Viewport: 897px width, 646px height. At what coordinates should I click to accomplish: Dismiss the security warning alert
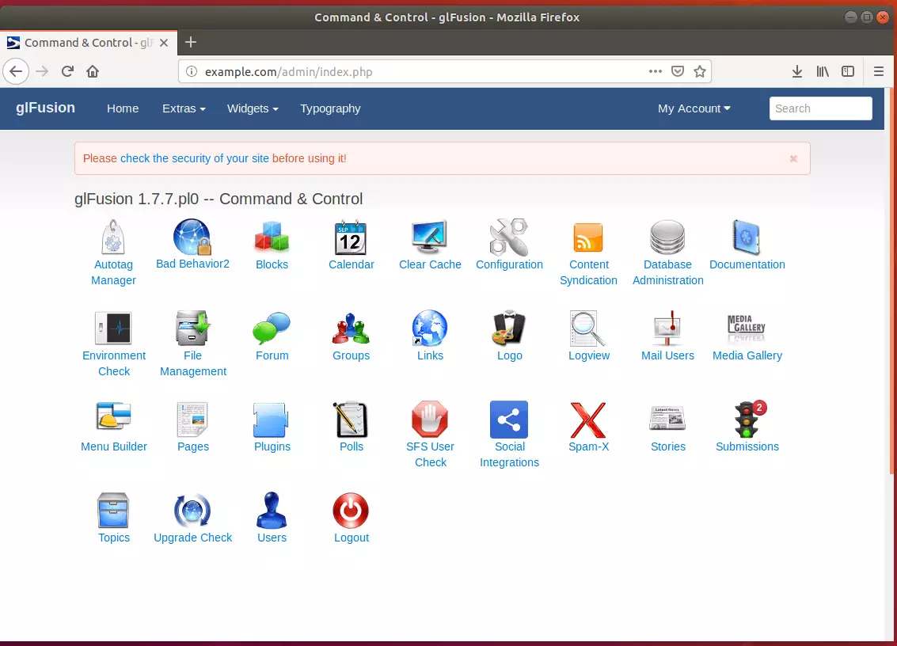coord(793,158)
